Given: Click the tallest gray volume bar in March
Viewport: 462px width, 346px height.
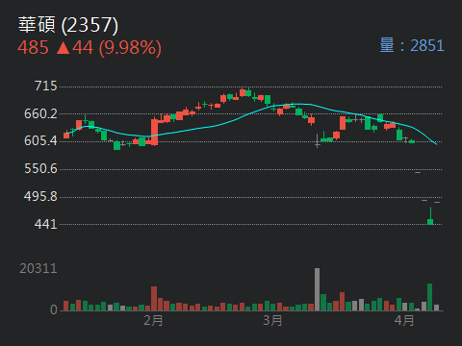Looking at the screenshot, I should point(317,289).
